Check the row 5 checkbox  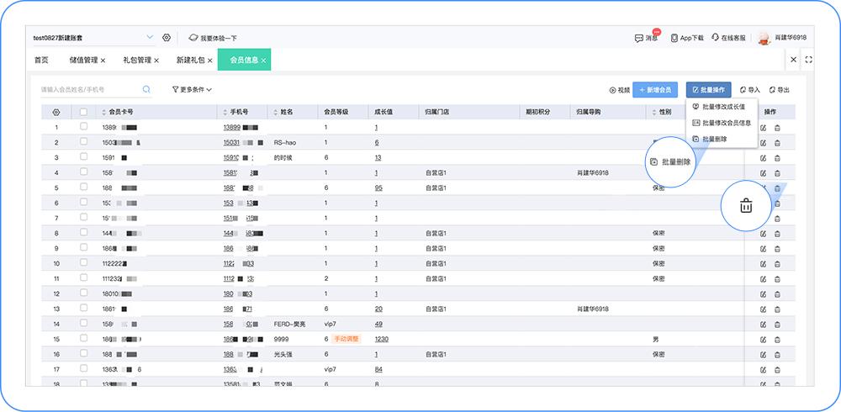tap(83, 188)
